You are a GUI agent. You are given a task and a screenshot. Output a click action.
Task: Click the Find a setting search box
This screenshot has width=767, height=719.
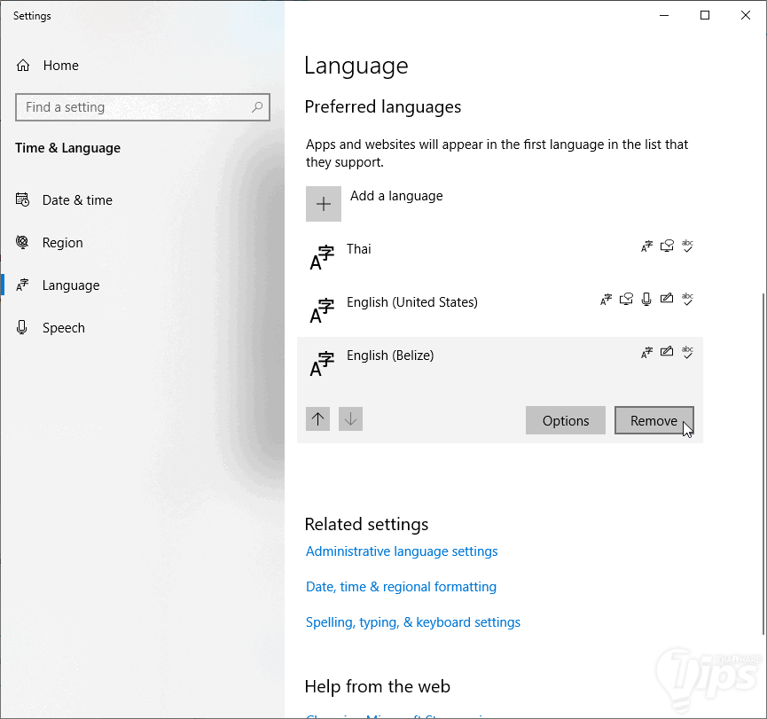[x=143, y=107]
